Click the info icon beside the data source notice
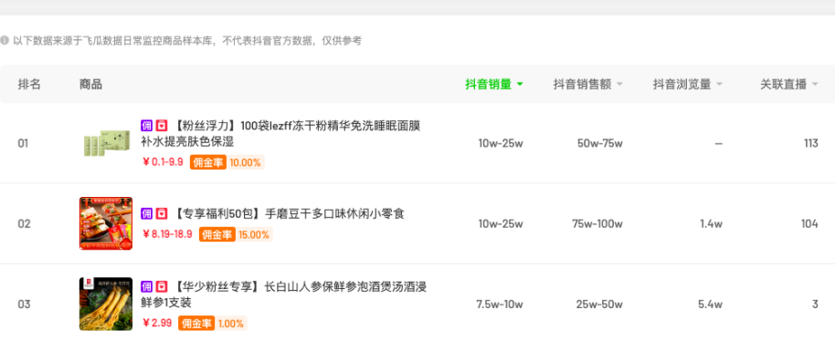The width and height of the screenshot is (835, 341). tap(5, 40)
